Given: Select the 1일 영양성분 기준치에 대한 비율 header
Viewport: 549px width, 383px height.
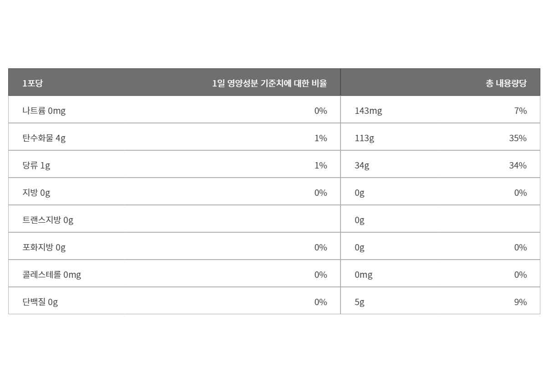Looking at the screenshot, I should click(269, 83).
